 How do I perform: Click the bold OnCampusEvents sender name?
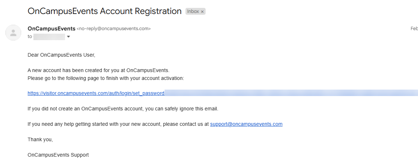point(51,29)
